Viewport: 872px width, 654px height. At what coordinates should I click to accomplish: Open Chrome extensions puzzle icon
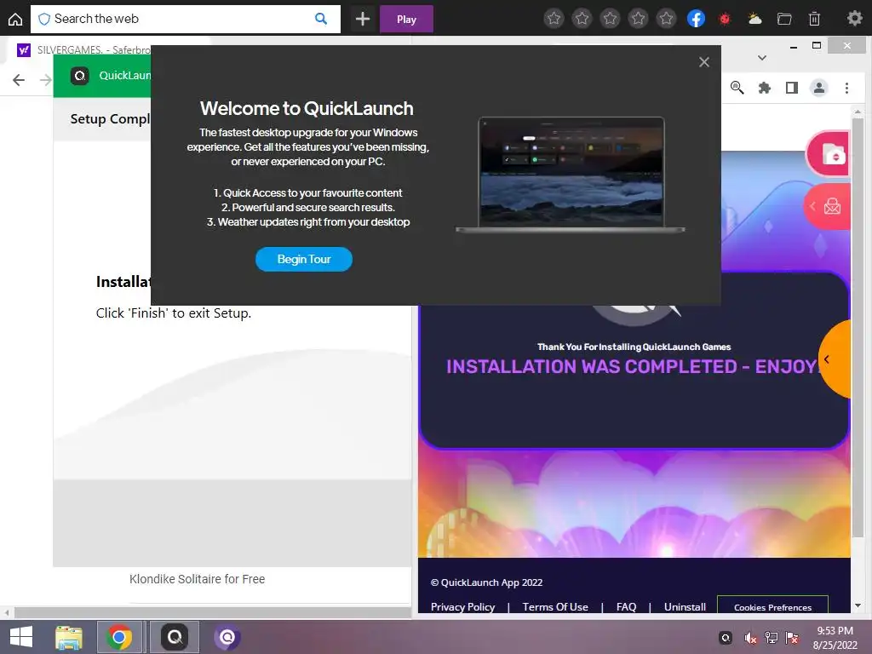[765, 88]
